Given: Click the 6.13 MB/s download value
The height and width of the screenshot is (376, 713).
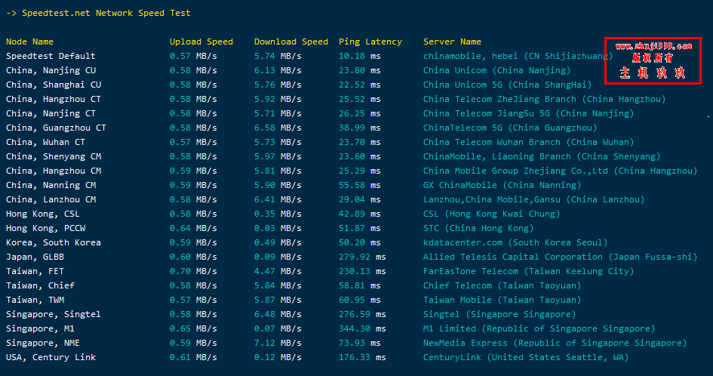Looking at the screenshot, I should click(x=278, y=70).
